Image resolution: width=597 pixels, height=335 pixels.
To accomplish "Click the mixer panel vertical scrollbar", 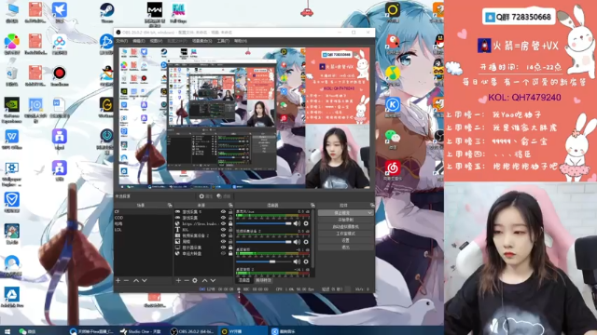I will tap(313, 237).
